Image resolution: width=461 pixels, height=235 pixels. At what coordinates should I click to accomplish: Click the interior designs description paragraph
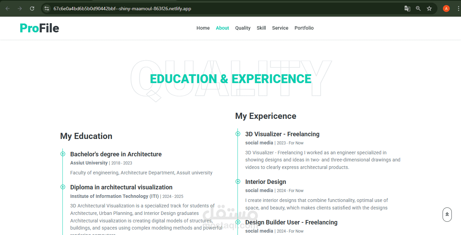317,204
